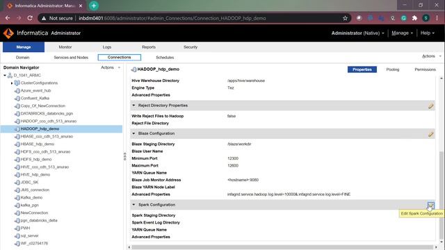Open the Help dropdown menu
The width and height of the screenshot is (445, 250).
tap(427, 33)
